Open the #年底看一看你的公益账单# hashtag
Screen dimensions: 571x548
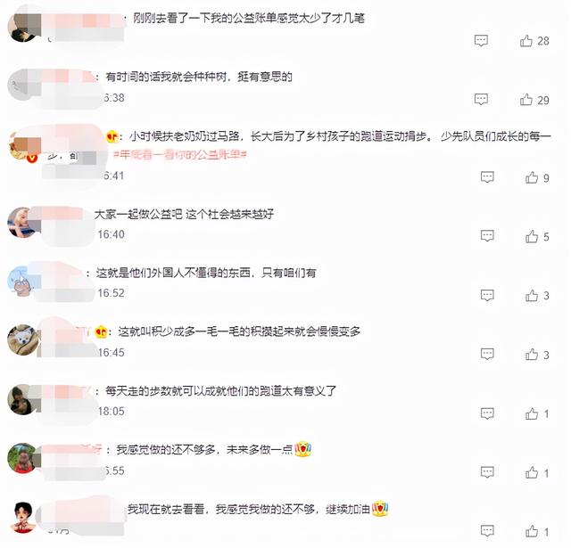tap(180, 155)
